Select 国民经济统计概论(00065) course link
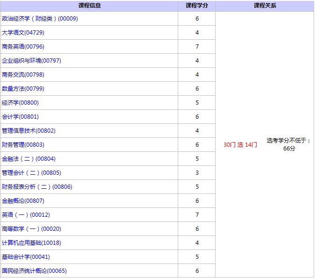 pyautogui.click(x=35, y=271)
